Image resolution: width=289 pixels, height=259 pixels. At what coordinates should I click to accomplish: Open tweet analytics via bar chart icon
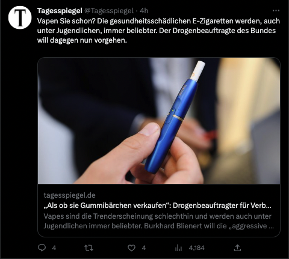pyautogui.click(x=178, y=248)
